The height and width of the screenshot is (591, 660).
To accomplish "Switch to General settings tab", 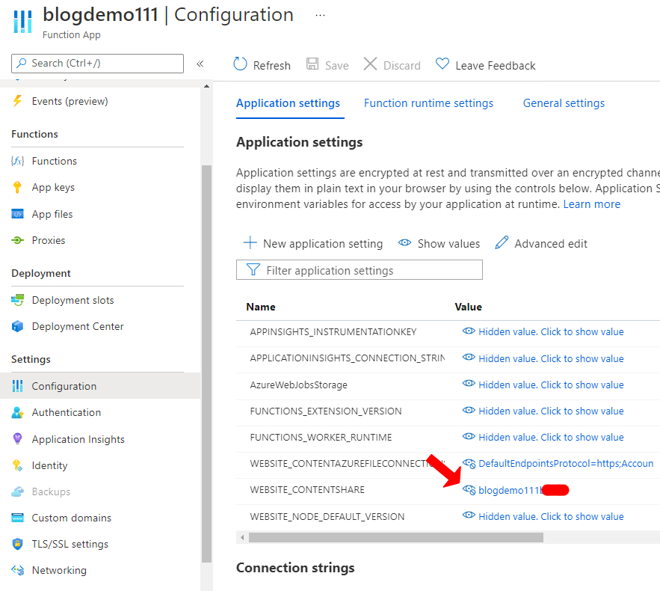I will (564, 103).
